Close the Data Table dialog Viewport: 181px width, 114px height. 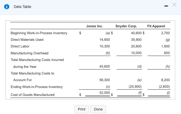174,5
